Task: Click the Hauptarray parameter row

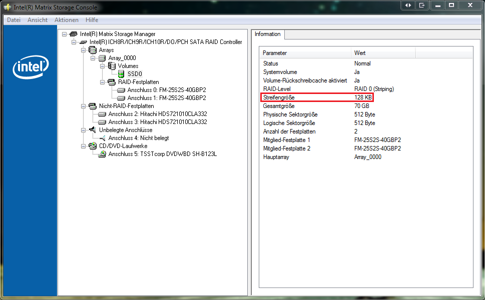Action: (x=366, y=157)
